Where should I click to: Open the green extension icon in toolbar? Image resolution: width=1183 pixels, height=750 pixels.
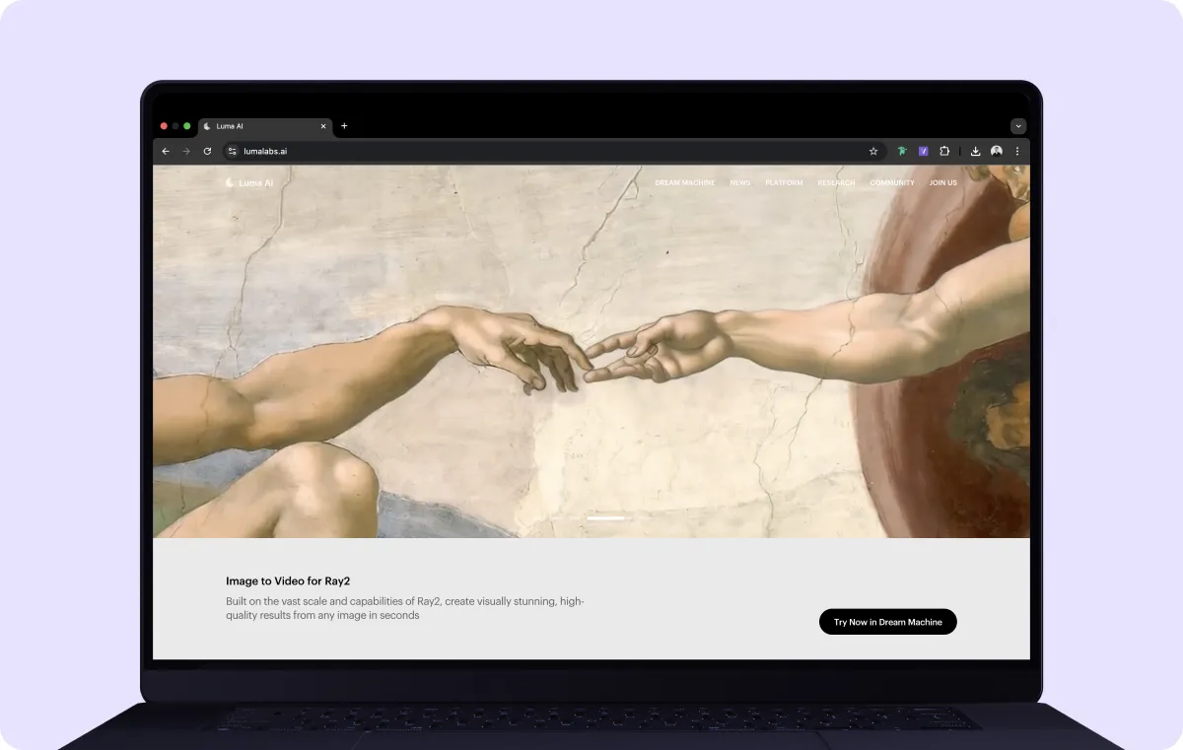click(x=902, y=151)
